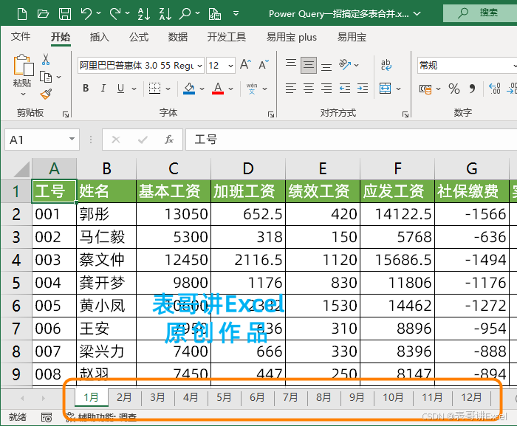Decrease indent

point(345,89)
